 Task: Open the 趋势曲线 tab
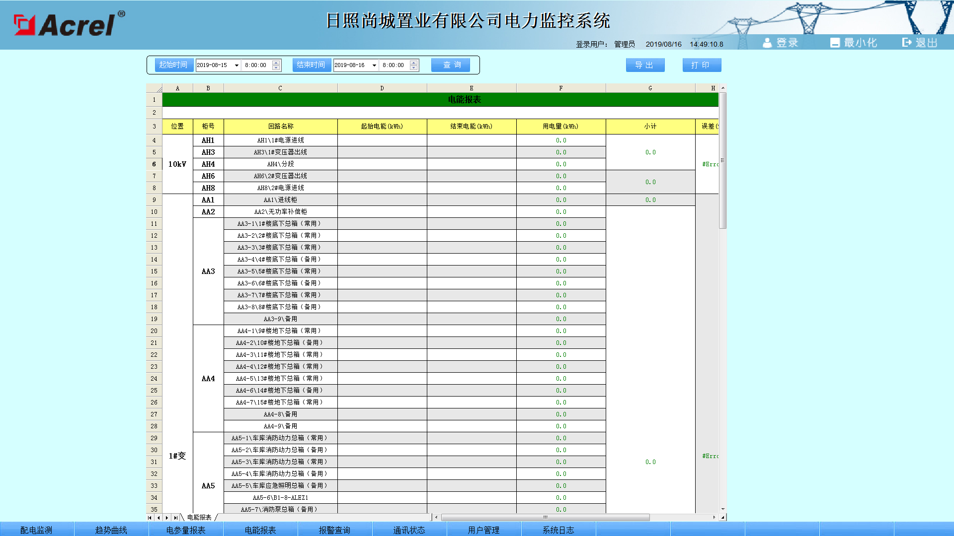[111, 530]
